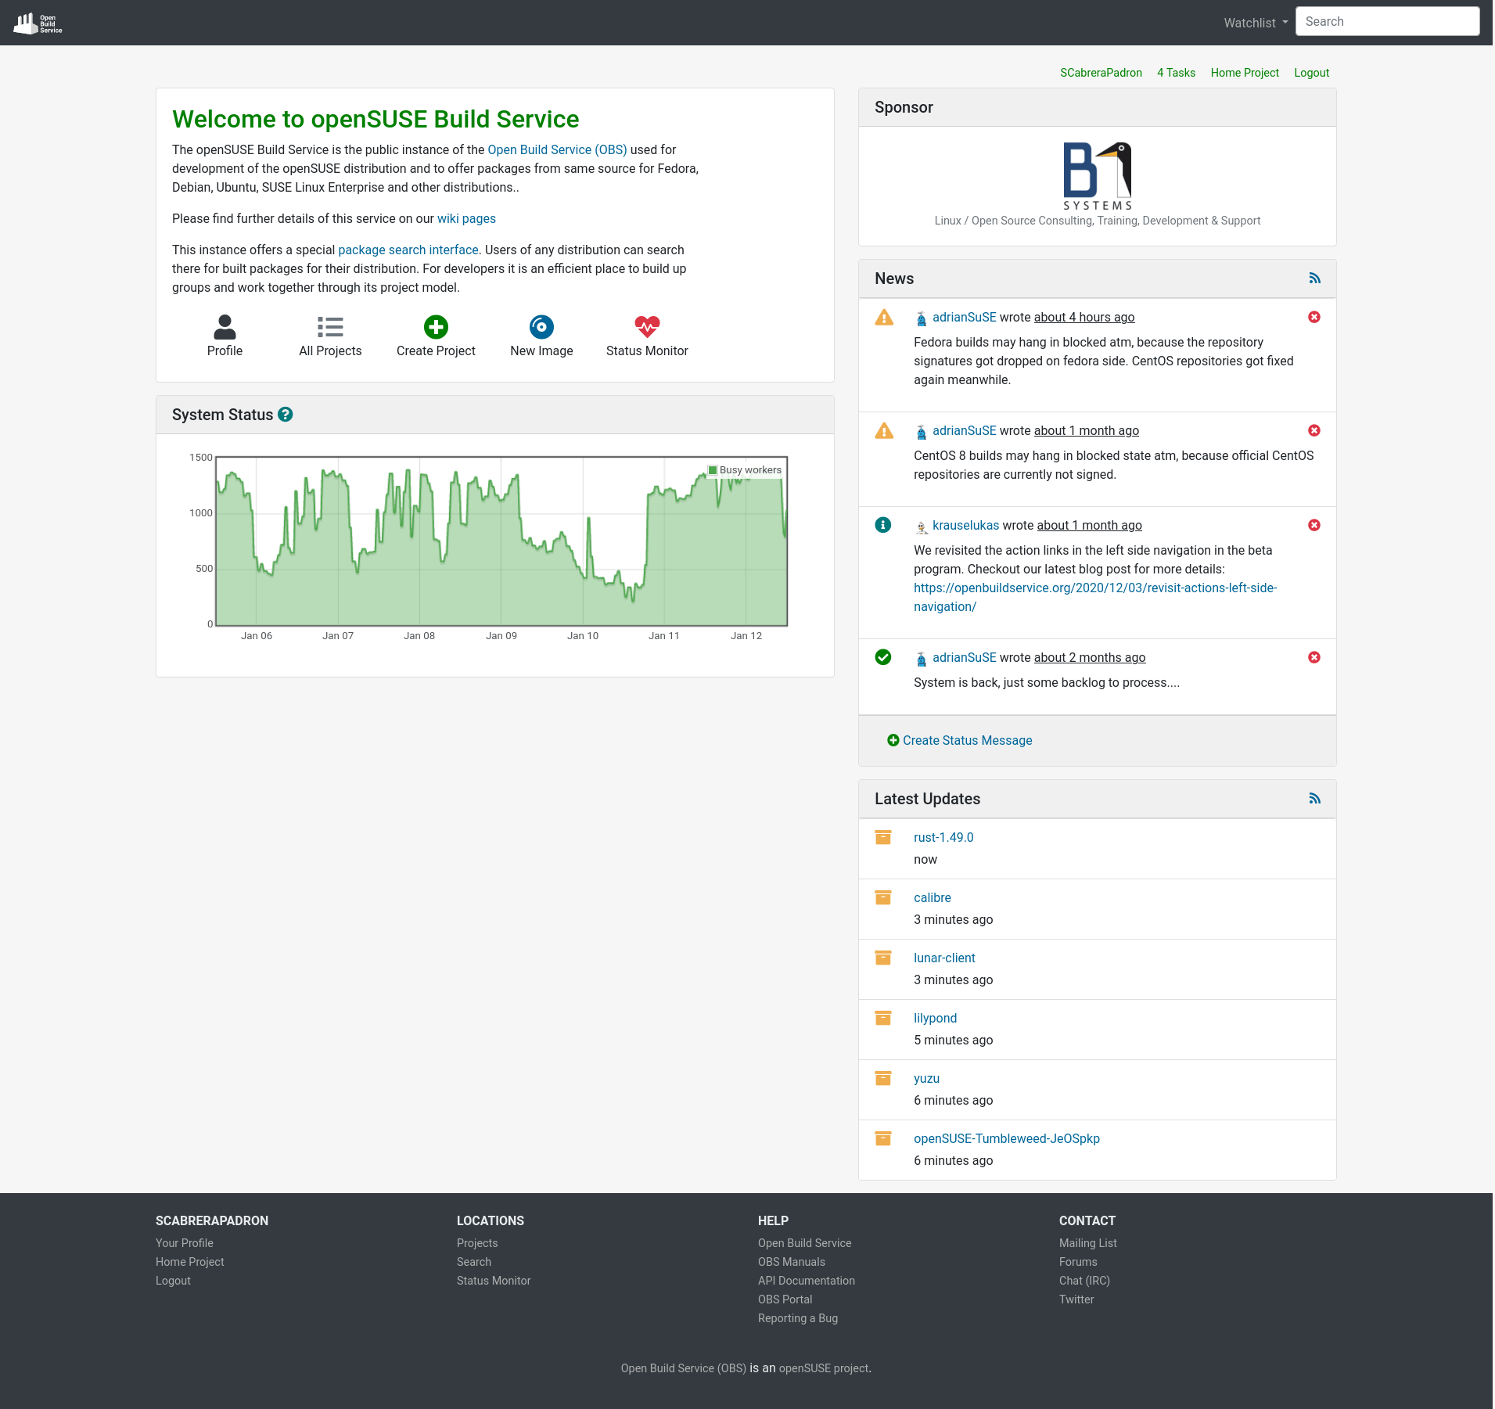
Task: Dismiss the krauselukas news entry
Action: click(x=1314, y=525)
